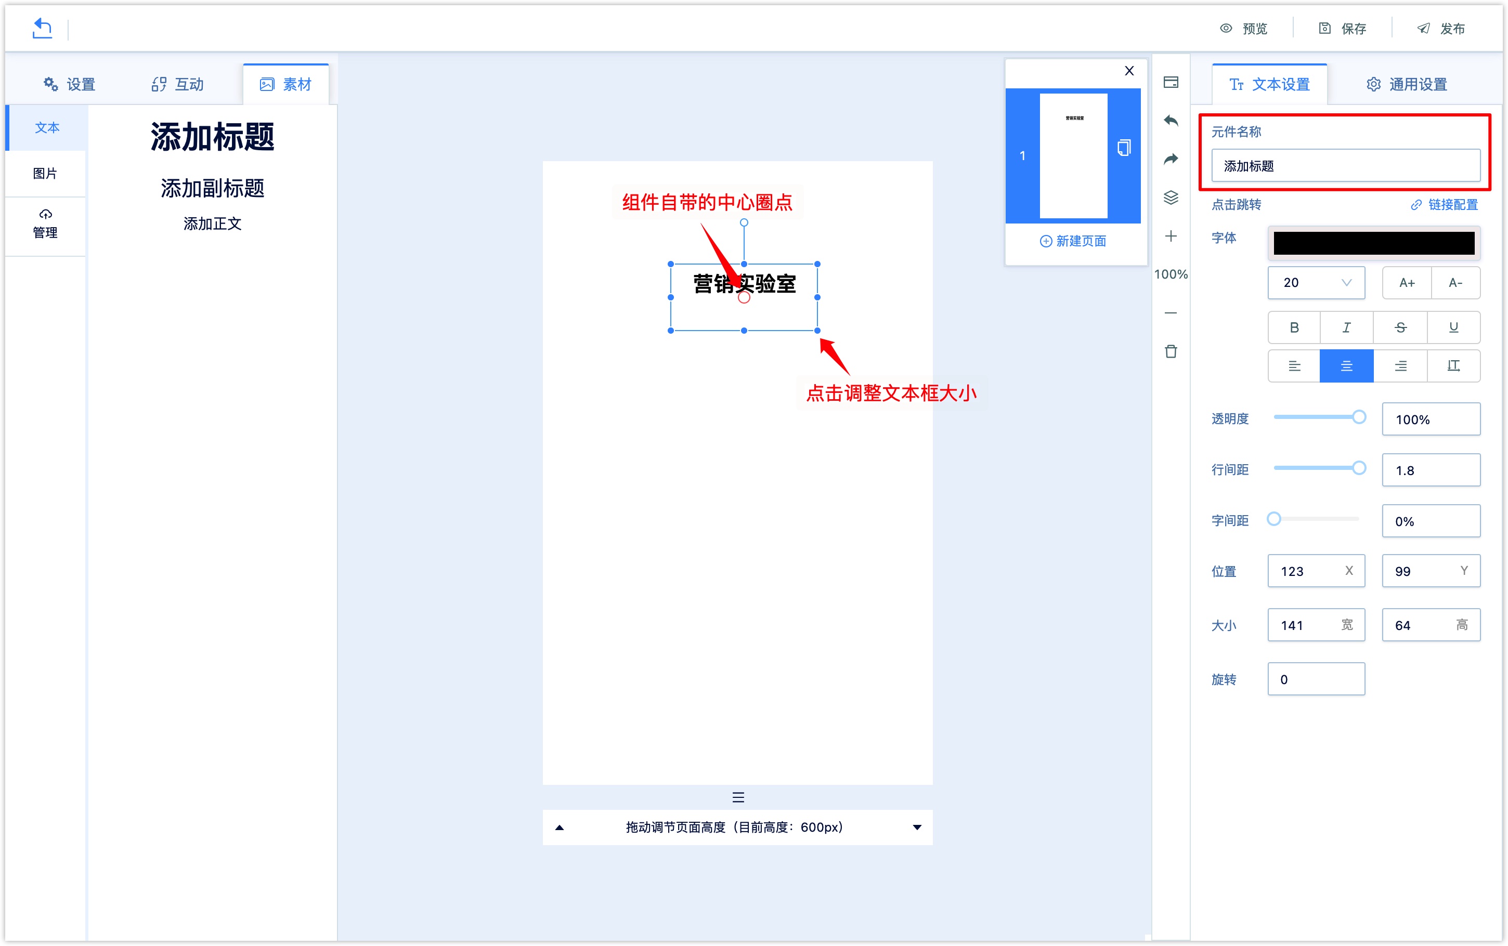
Task: Click the bottom-right resize handle of text box
Action: click(817, 331)
